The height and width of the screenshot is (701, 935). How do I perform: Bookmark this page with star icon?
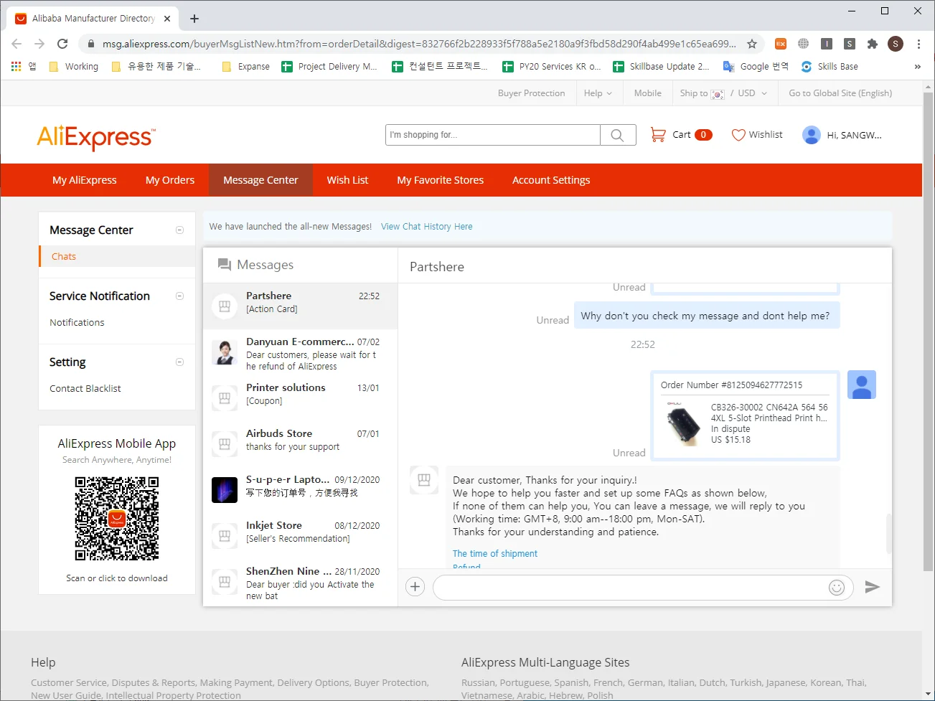click(x=752, y=44)
